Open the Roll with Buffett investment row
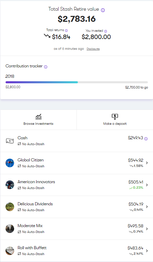Screen dimensions: 153x262 pos(76,251)
